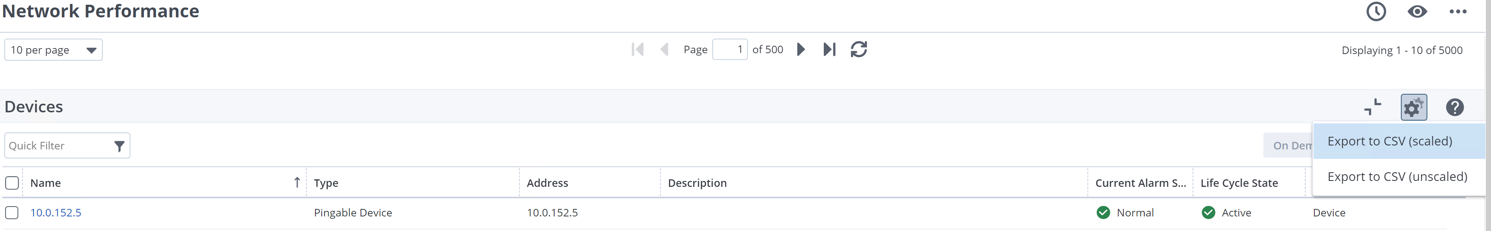Click the page number input field
The height and width of the screenshot is (231, 1491).
coord(729,50)
